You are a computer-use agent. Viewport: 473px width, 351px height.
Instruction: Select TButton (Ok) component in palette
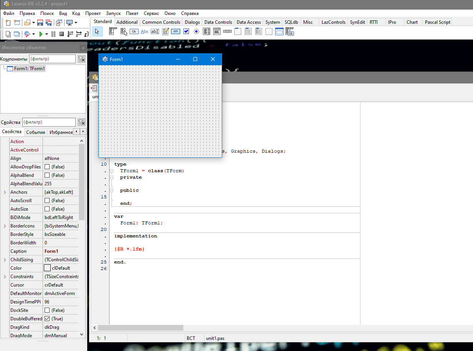[134, 31]
